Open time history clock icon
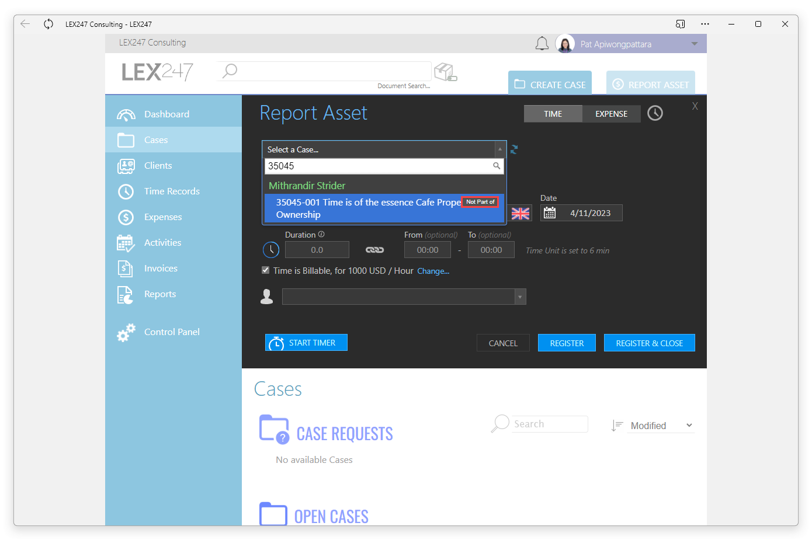This screenshot has width=812, height=540. 655,113
